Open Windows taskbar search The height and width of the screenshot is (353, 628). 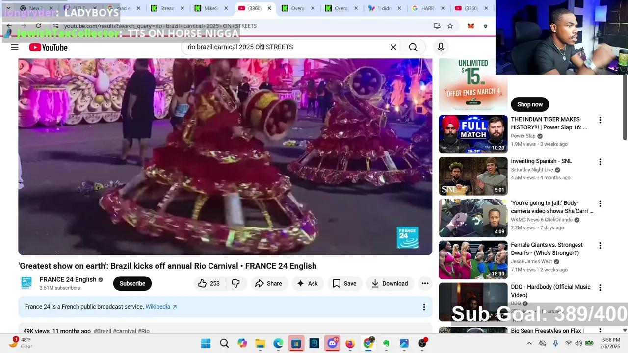pos(224,344)
